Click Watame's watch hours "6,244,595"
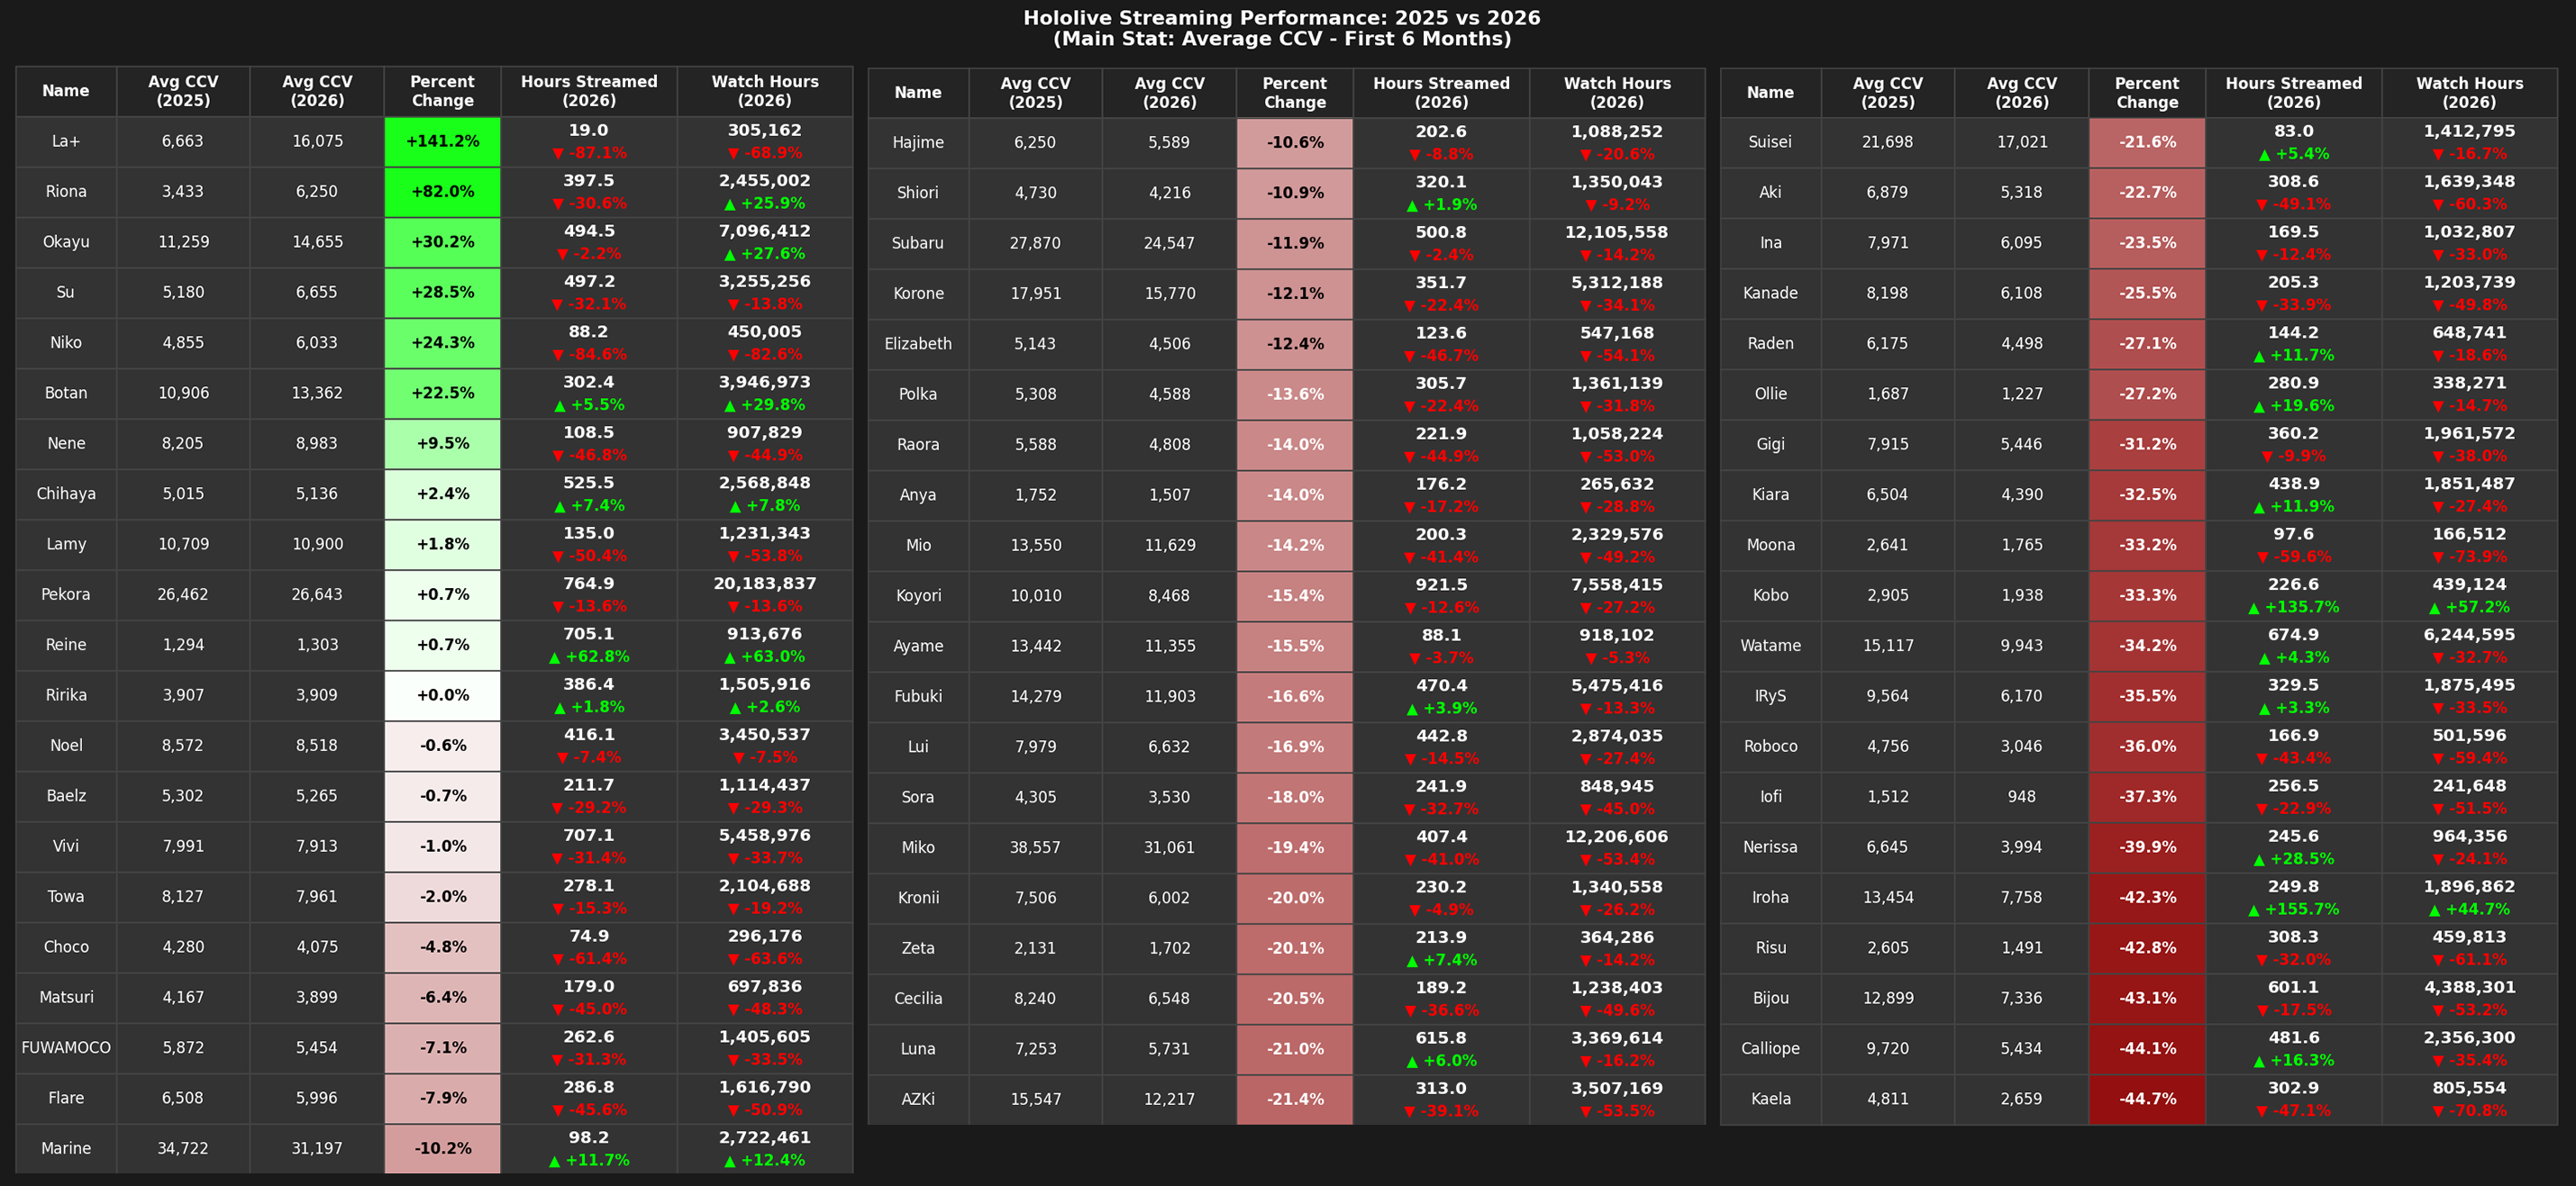The width and height of the screenshot is (2576, 1186). 2469,635
